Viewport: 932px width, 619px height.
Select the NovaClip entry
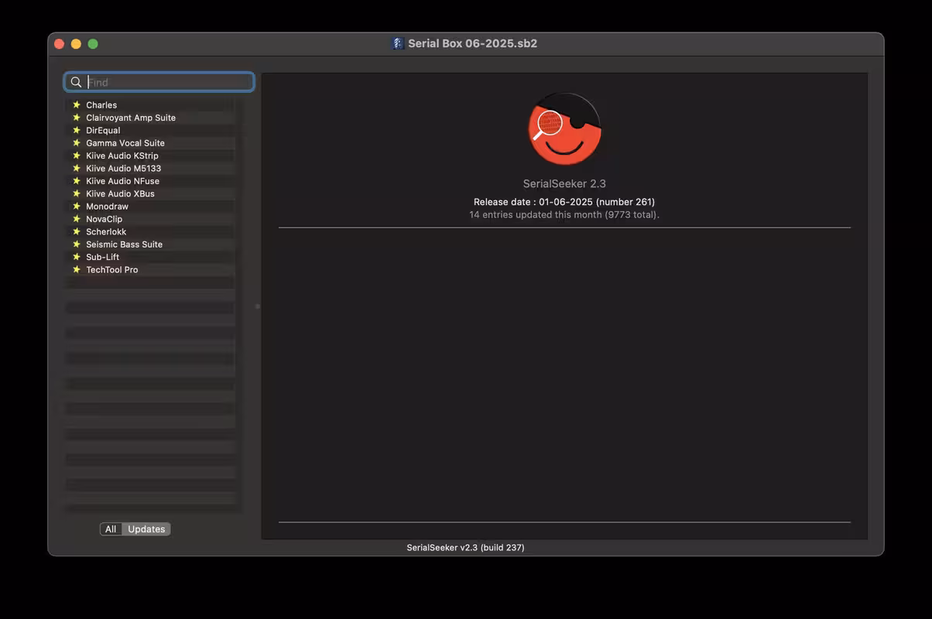click(x=151, y=219)
